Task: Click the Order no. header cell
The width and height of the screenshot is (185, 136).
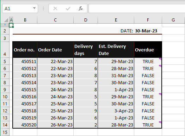Action: [x=25, y=50]
